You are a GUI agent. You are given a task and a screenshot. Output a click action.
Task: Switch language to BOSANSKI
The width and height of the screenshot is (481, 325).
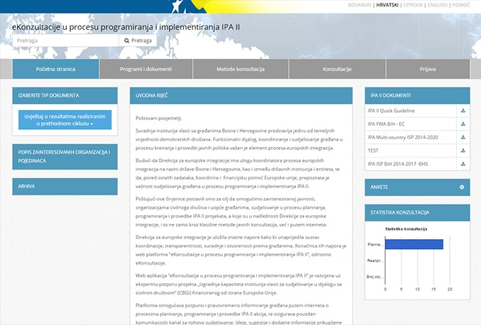click(x=360, y=5)
